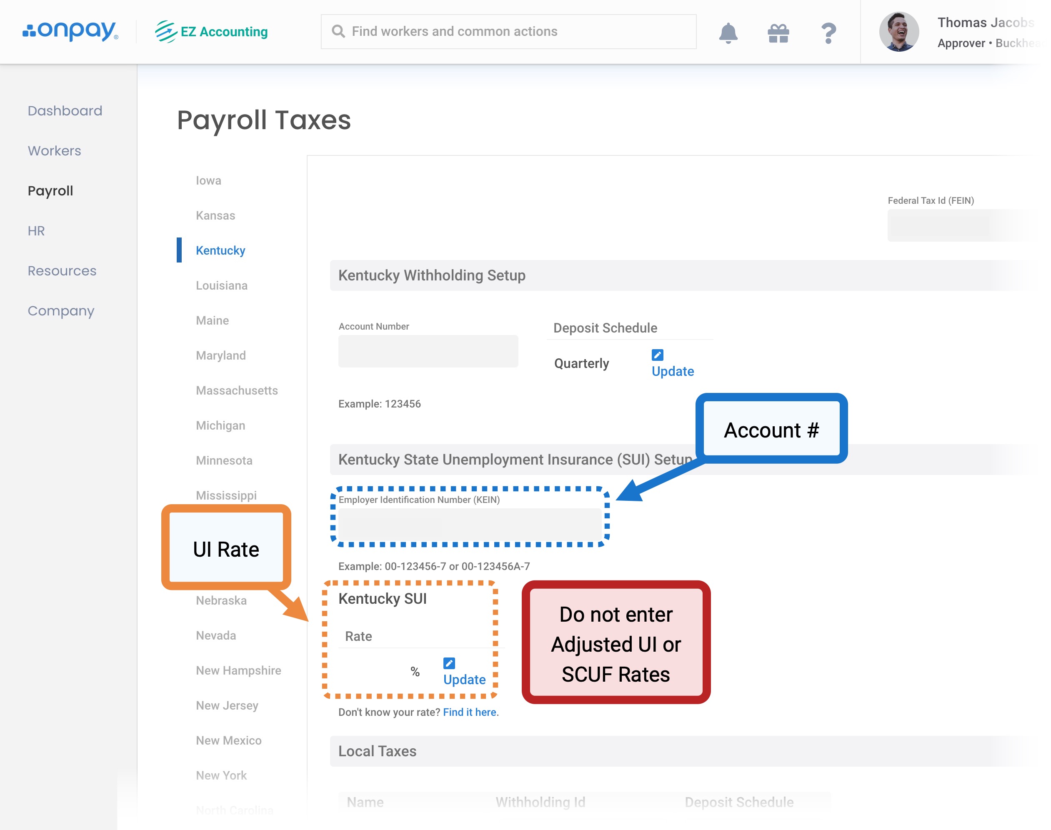
Task: Select Maryland in the state list
Action: click(220, 355)
